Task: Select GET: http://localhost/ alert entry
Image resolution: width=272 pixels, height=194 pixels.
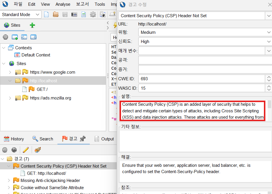Action: (46, 173)
